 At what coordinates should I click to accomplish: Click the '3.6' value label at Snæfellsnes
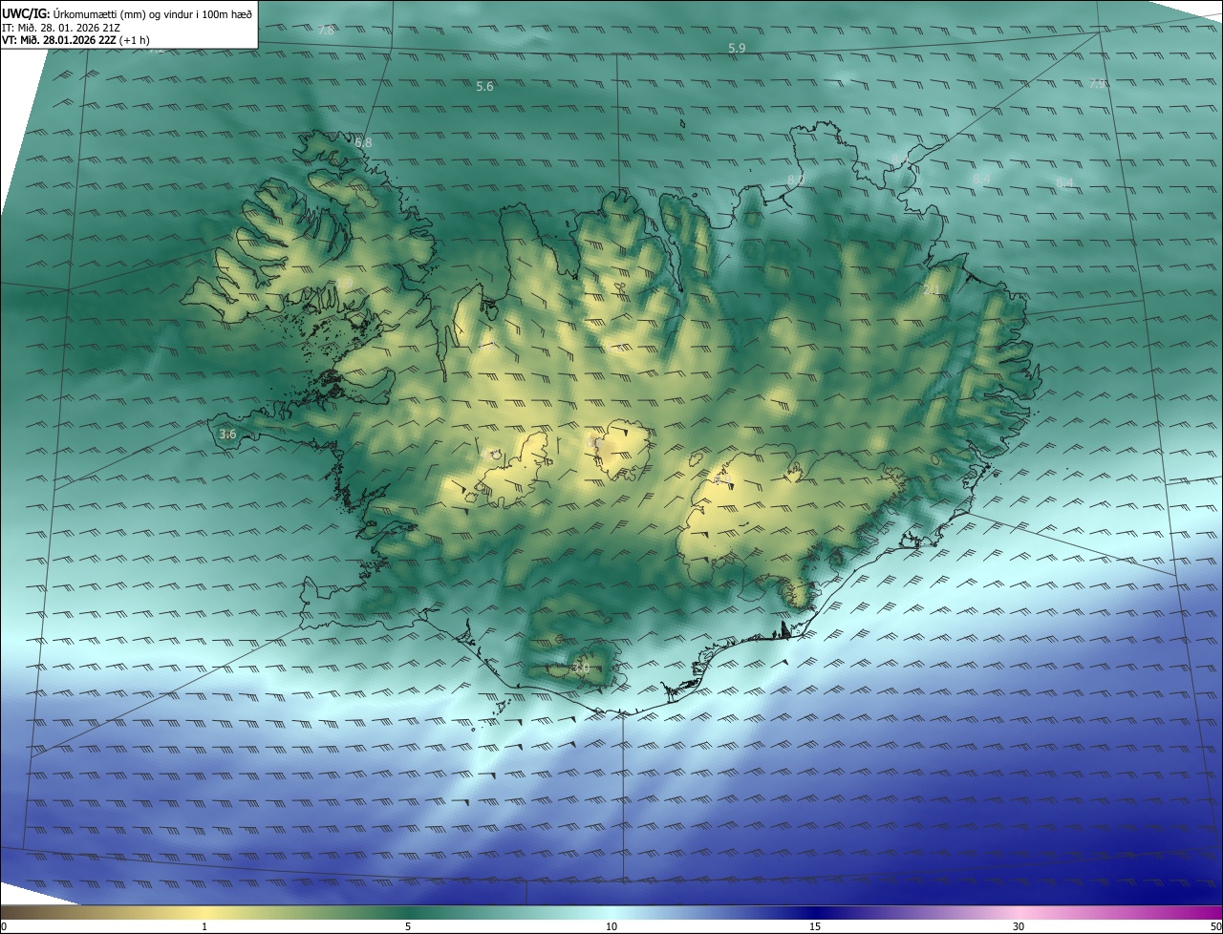coord(227,435)
